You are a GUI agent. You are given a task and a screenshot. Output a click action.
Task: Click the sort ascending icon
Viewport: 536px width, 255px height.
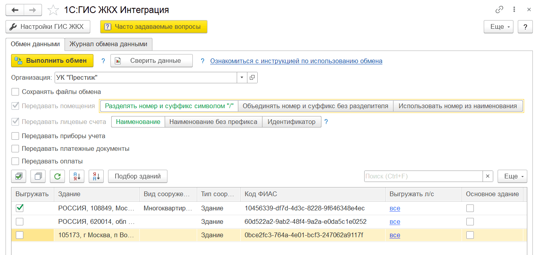pos(77,176)
